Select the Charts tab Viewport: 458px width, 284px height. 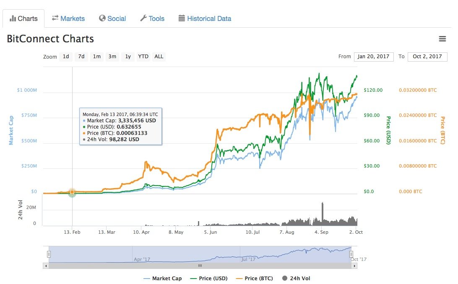pos(23,18)
